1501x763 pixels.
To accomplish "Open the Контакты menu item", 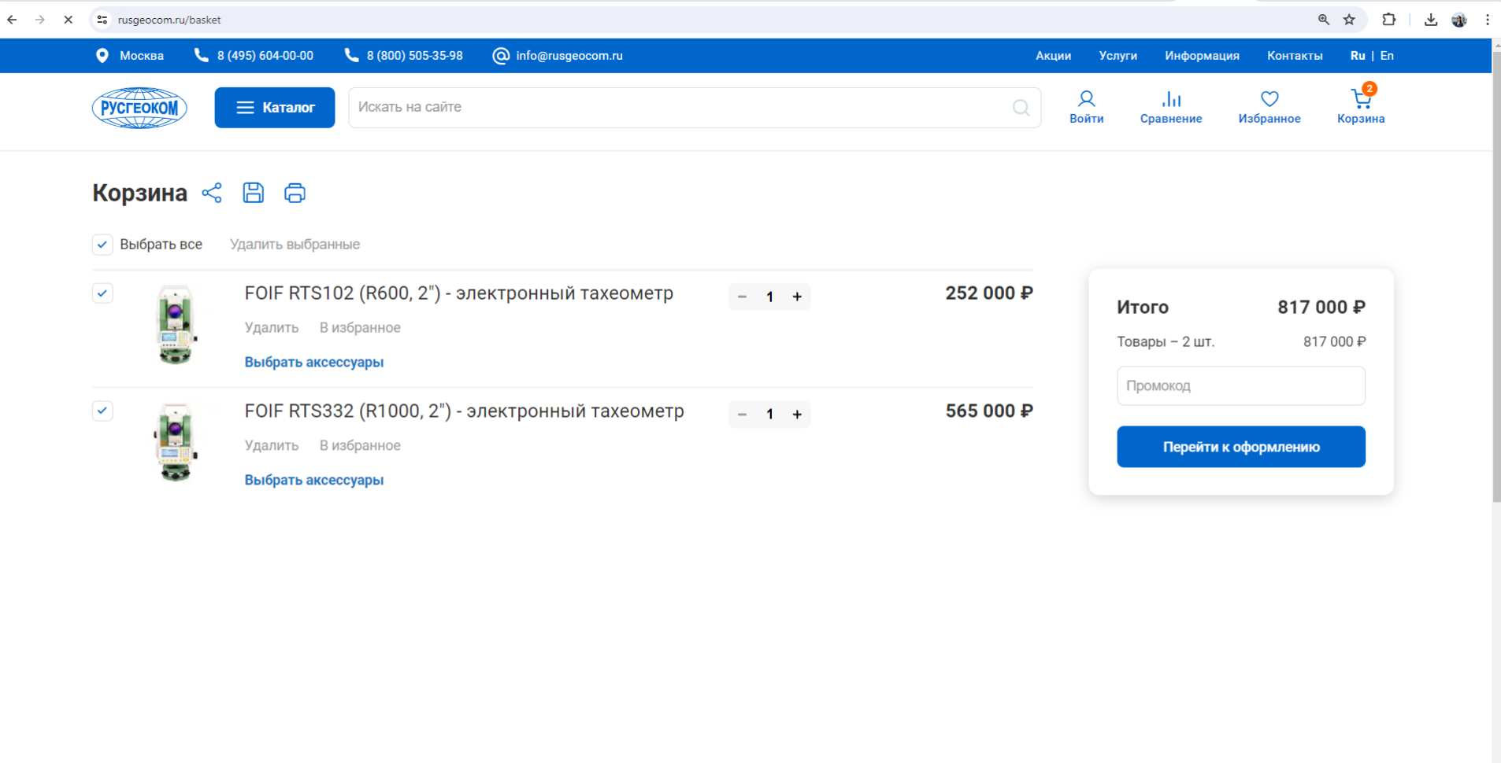I will coord(1295,56).
